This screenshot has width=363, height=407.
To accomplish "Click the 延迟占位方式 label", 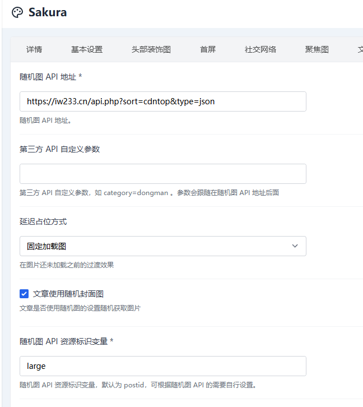I will (x=43, y=221).
